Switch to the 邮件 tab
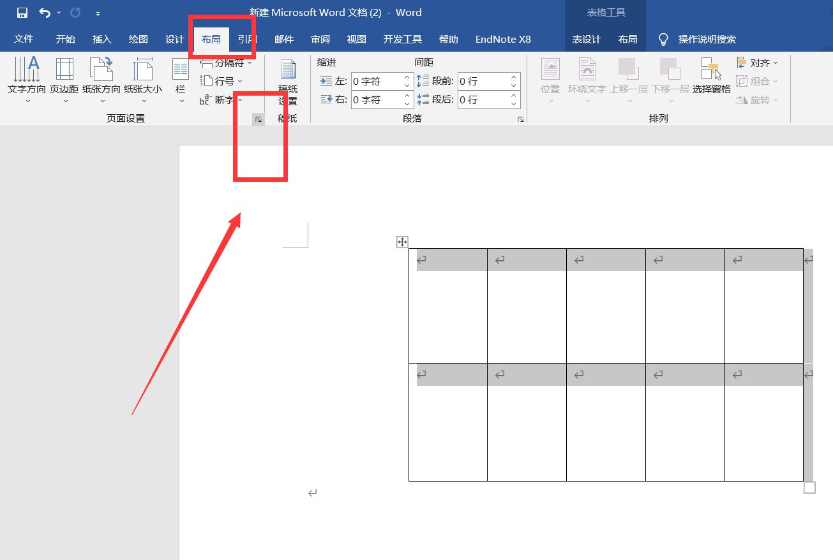Screen dimensions: 833x560 (x=284, y=39)
